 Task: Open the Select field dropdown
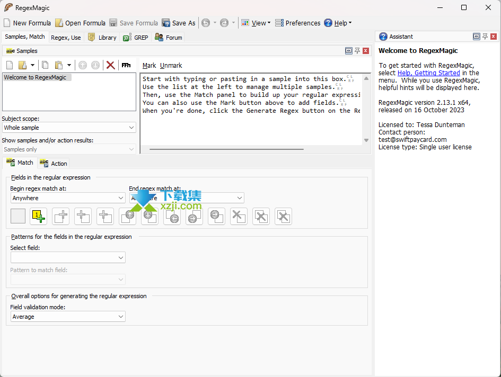68,257
